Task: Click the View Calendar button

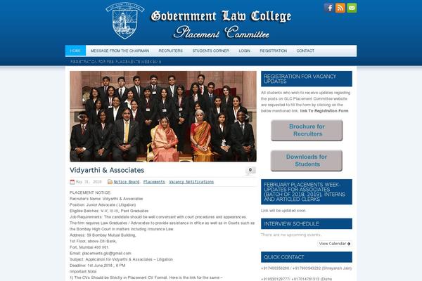Action: (x=335, y=244)
